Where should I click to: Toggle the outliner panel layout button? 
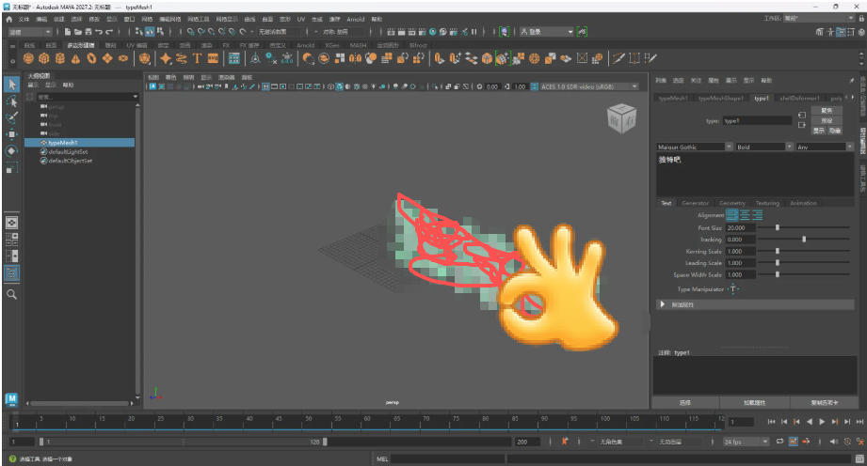click(11, 272)
